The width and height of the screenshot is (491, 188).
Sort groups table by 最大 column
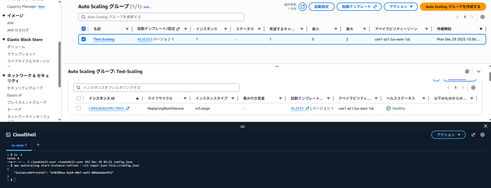pos(364,29)
